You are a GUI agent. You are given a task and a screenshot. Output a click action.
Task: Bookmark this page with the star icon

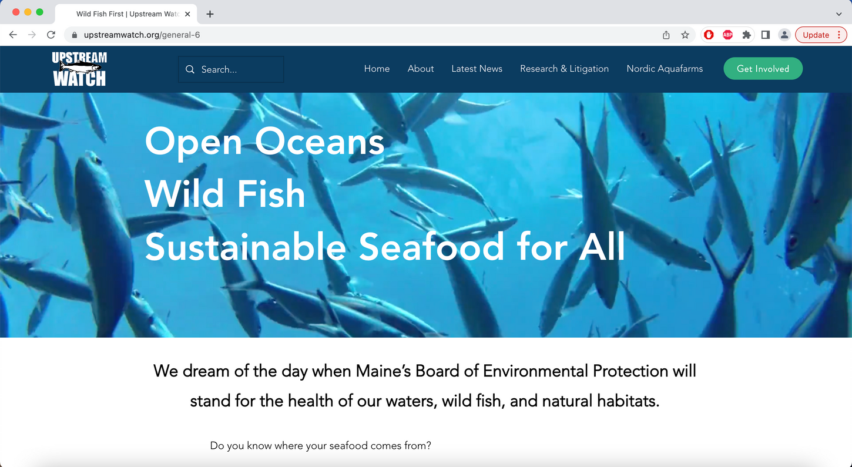point(685,35)
